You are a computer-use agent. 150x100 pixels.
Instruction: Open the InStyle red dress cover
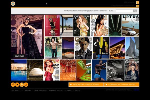[51, 70]
